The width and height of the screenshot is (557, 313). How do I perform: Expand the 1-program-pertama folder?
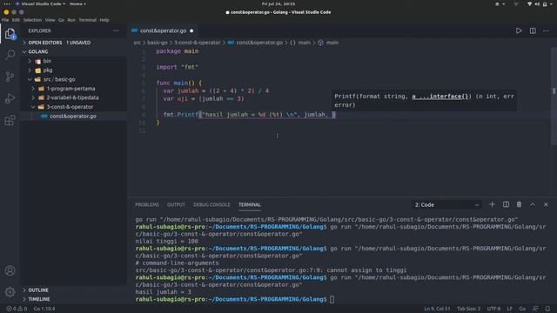click(70, 89)
